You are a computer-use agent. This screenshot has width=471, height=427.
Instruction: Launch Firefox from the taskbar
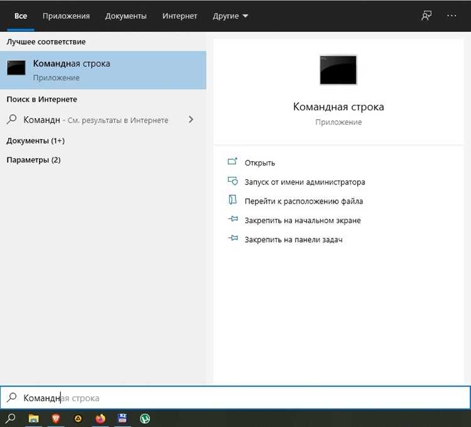100,418
